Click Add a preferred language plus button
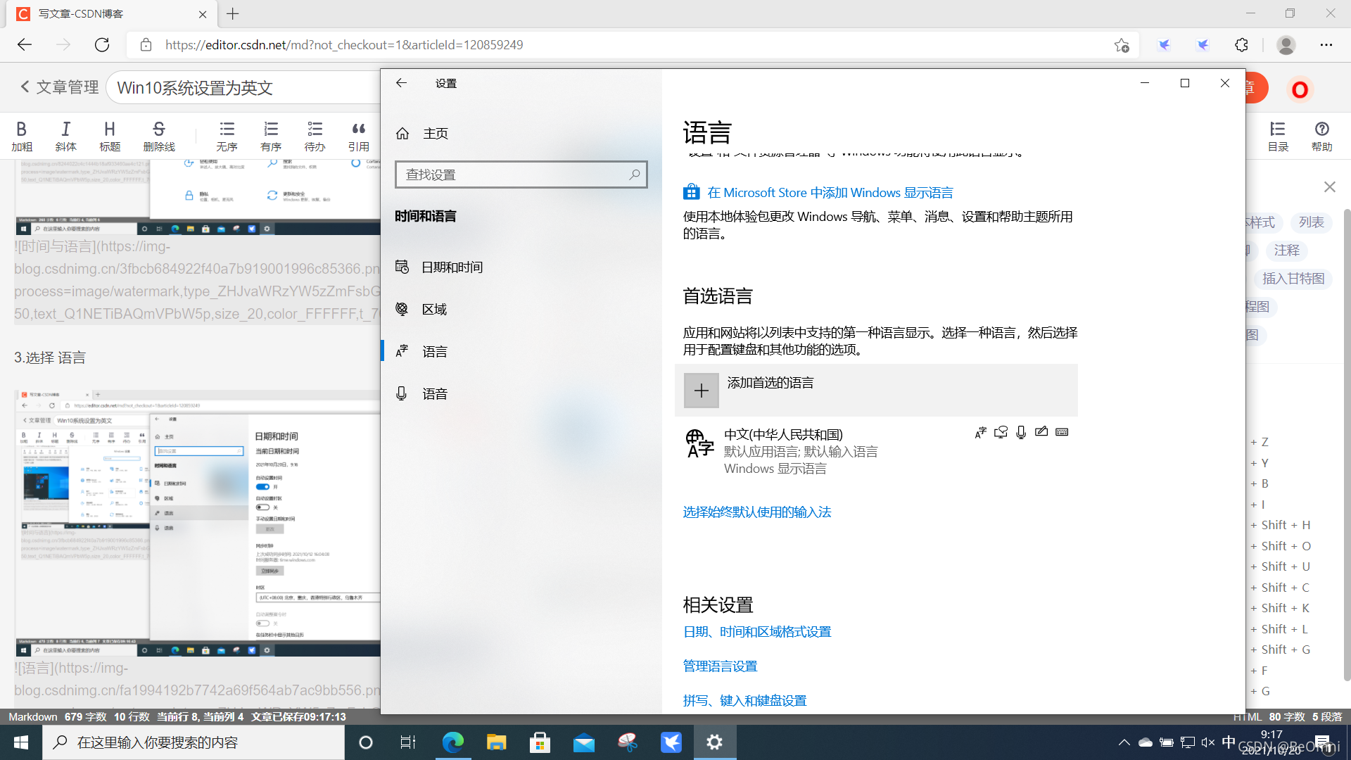Viewport: 1351px width, 760px height. pos(701,391)
